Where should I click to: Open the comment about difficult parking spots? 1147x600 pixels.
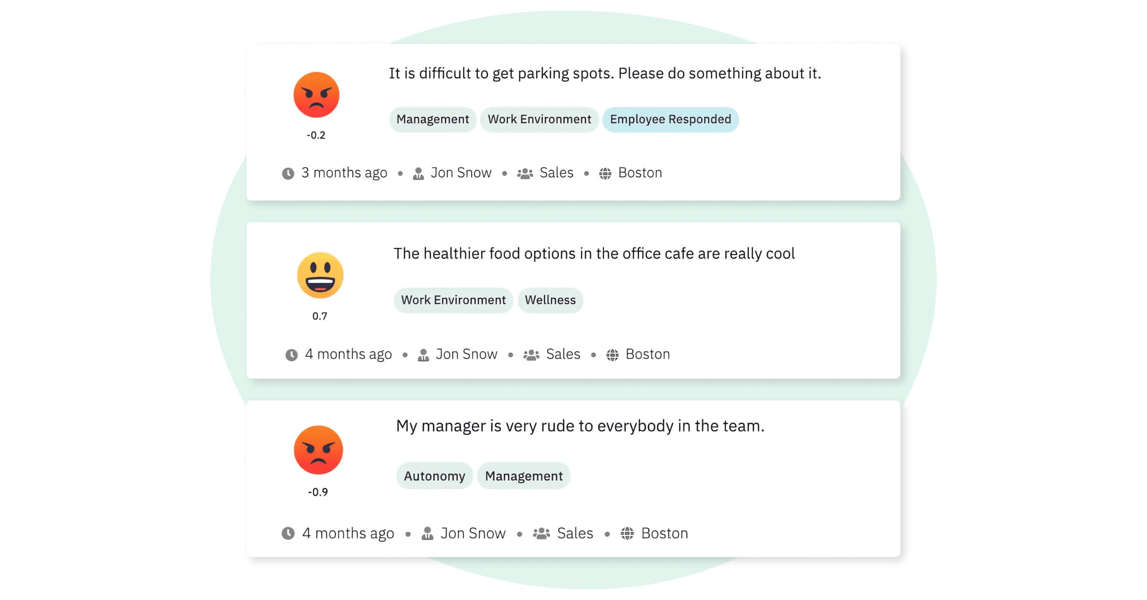[x=605, y=74]
